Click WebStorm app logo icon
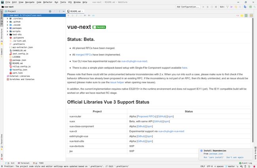The width and height of the screenshot is (257, 168). click(2, 2)
